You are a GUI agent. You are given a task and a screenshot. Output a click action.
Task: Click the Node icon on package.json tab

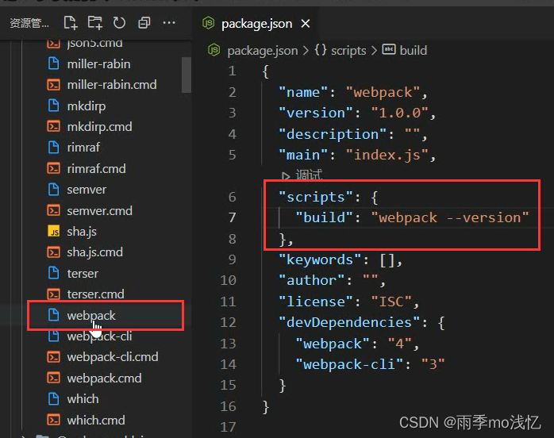pos(209,23)
